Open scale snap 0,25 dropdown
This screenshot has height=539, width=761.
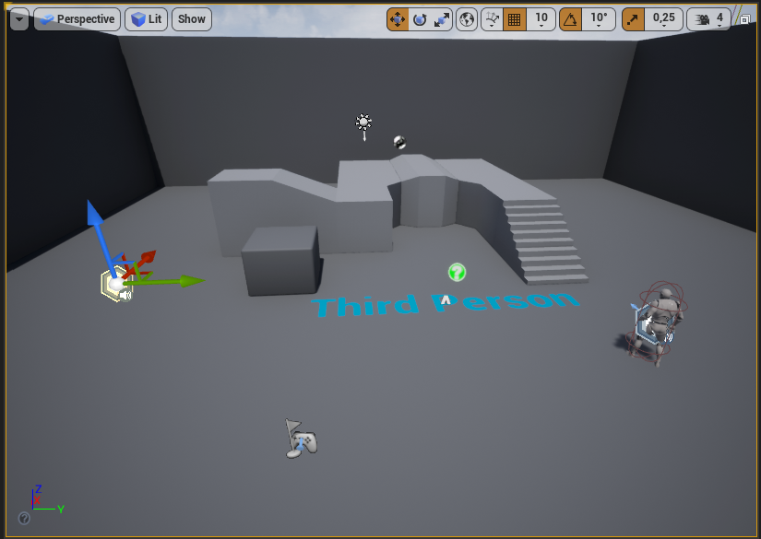tap(664, 20)
